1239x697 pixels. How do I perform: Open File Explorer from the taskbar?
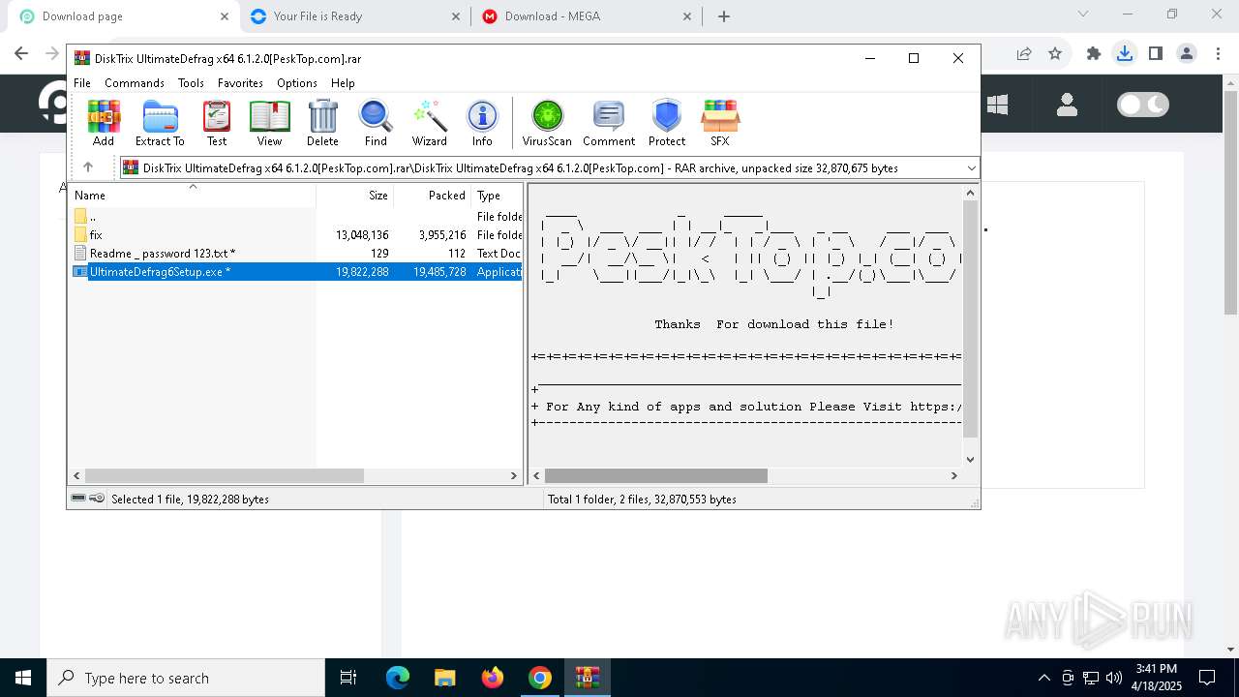[444, 678]
